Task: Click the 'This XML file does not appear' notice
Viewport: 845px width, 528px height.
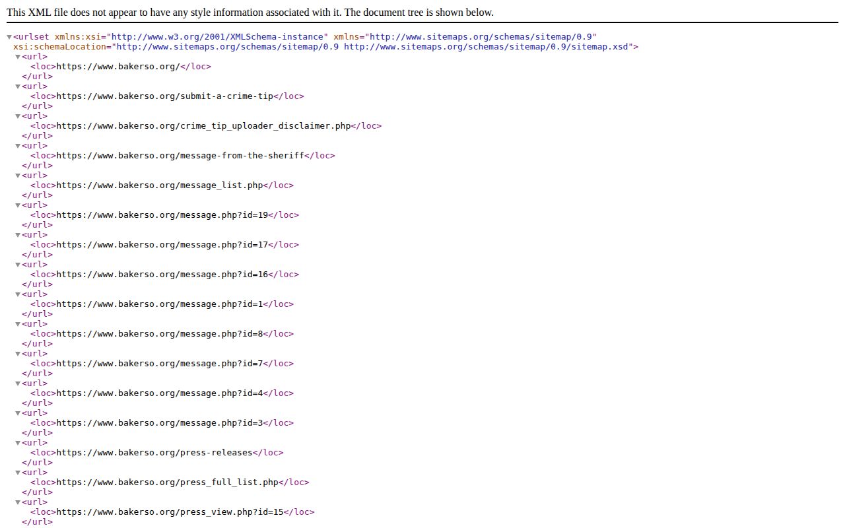Action: coord(250,13)
